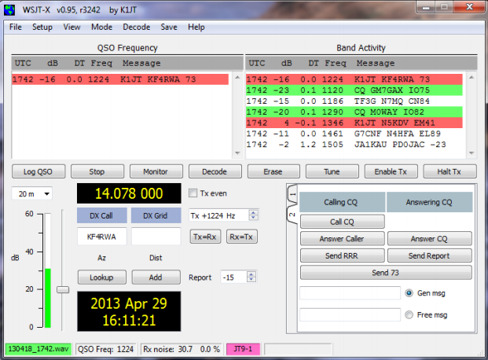Click the Gen msg text field

[350, 293]
